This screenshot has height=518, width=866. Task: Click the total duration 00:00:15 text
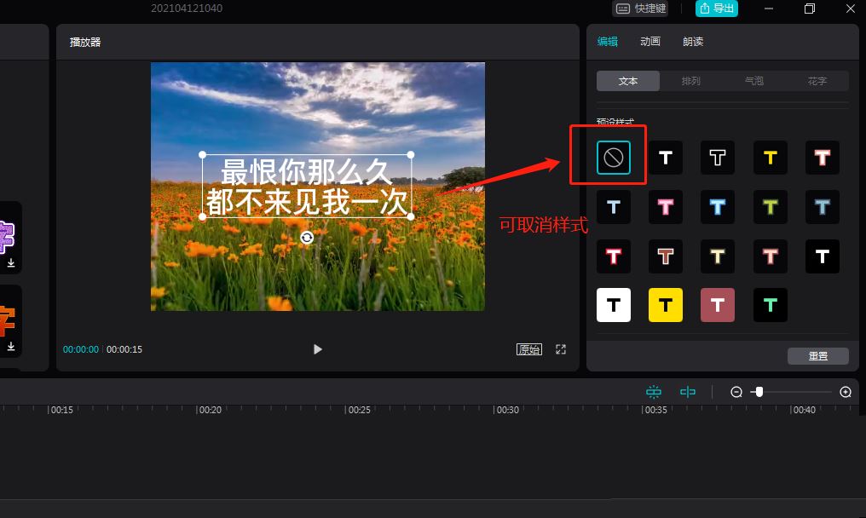(x=124, y=349)
